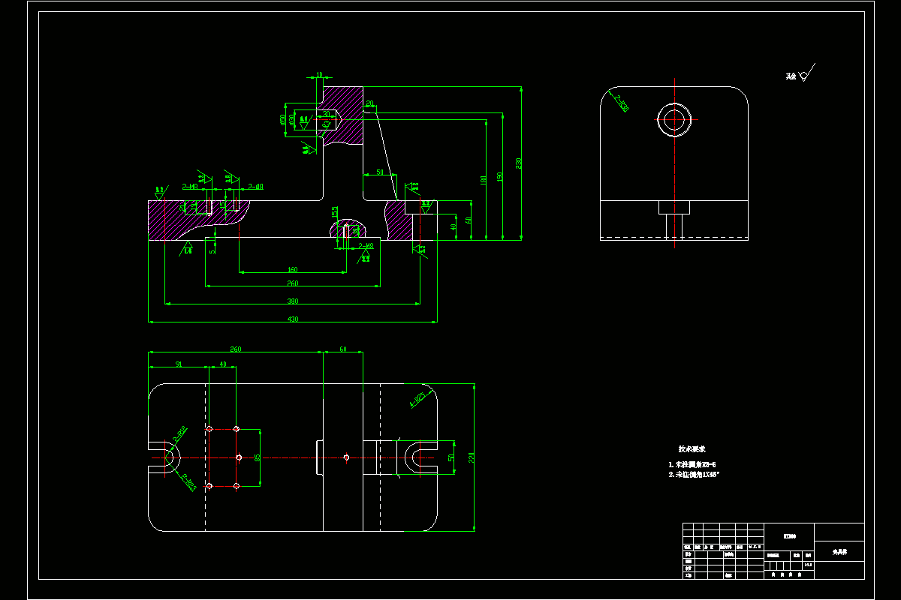Select technical note line 1 text
The image size is (901, 600).
(692, 465)
